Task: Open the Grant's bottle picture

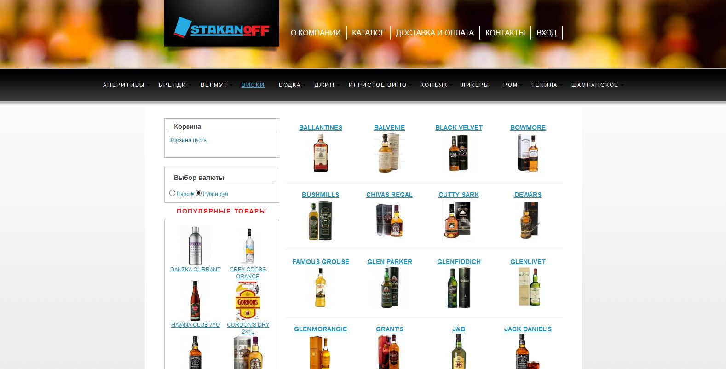Action: click(390, 352)
